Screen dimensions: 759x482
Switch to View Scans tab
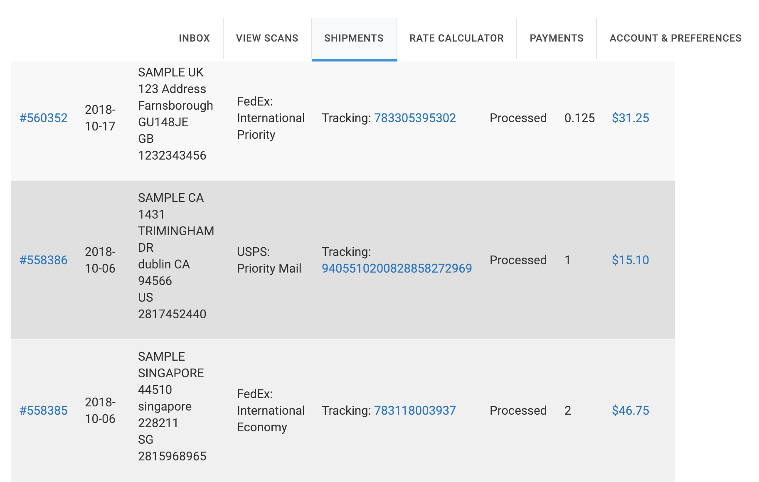(267, 38)
